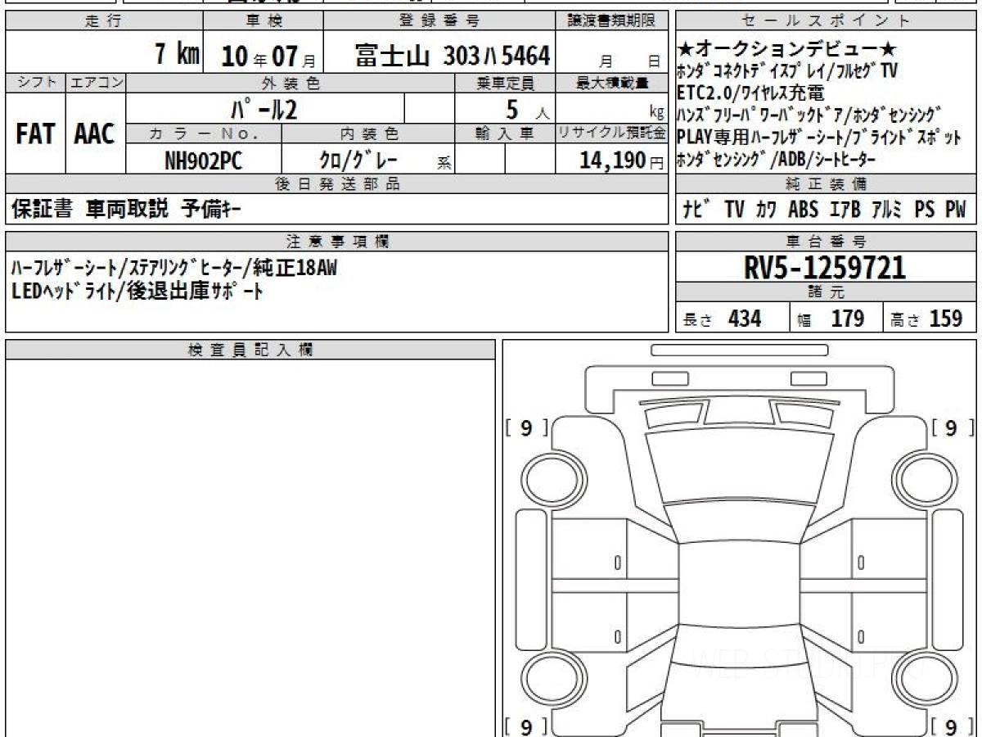Click the 車台番号 header
The height and width of the screenshot is (737, 982).
826,241
